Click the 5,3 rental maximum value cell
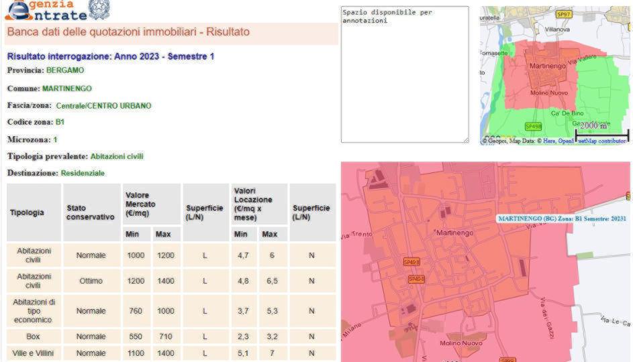This screenshot has width=633, height=362. (272, 311)
